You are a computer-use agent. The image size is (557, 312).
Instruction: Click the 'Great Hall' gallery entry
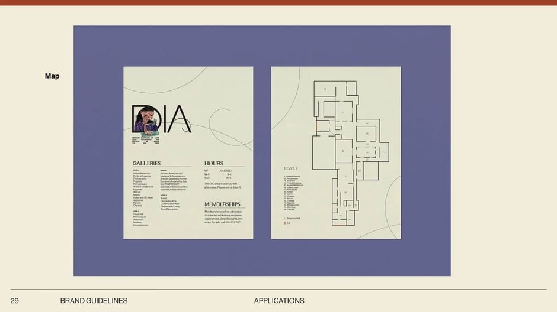(x=138, y=214)
